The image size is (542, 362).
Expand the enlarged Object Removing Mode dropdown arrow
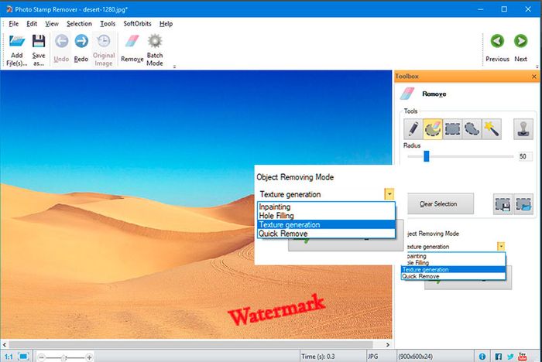pos(389,194)
